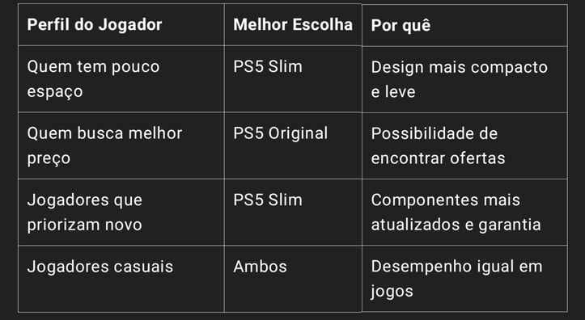
Task: Click the 'PS5 Original' cell
Action: pyautogui.click(x=293, y=145)
